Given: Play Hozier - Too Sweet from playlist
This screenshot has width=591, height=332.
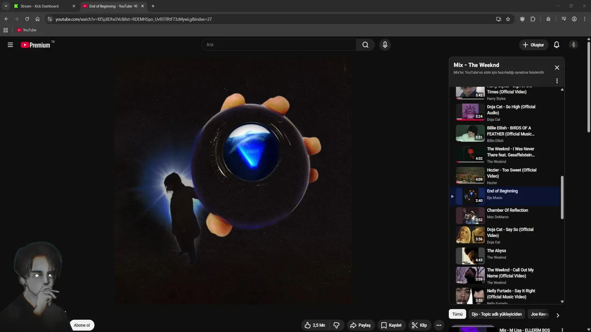Looking at the screenshot, I should [506, 176].
